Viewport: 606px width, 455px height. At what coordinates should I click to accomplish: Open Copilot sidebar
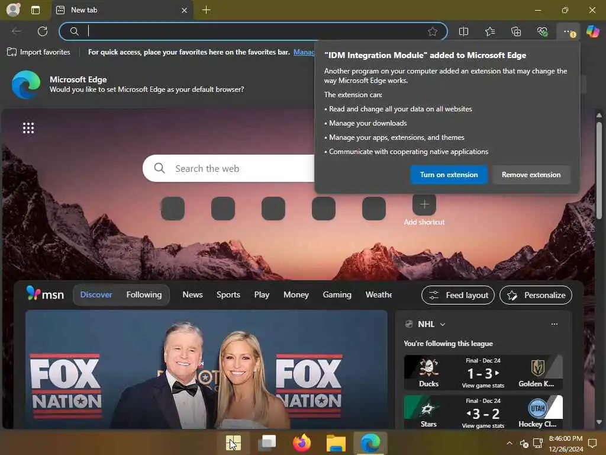pyautogui.click(x=593, y=31)
